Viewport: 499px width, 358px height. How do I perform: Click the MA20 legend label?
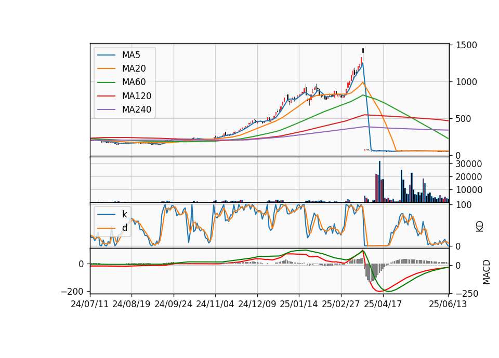tap(134, 68)
